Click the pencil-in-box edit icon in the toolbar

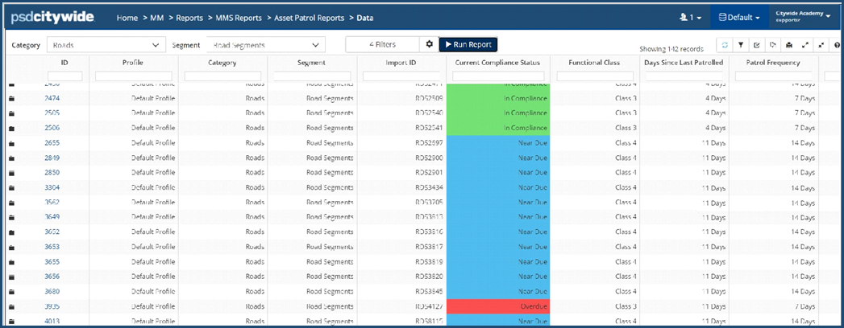point(756,45)
